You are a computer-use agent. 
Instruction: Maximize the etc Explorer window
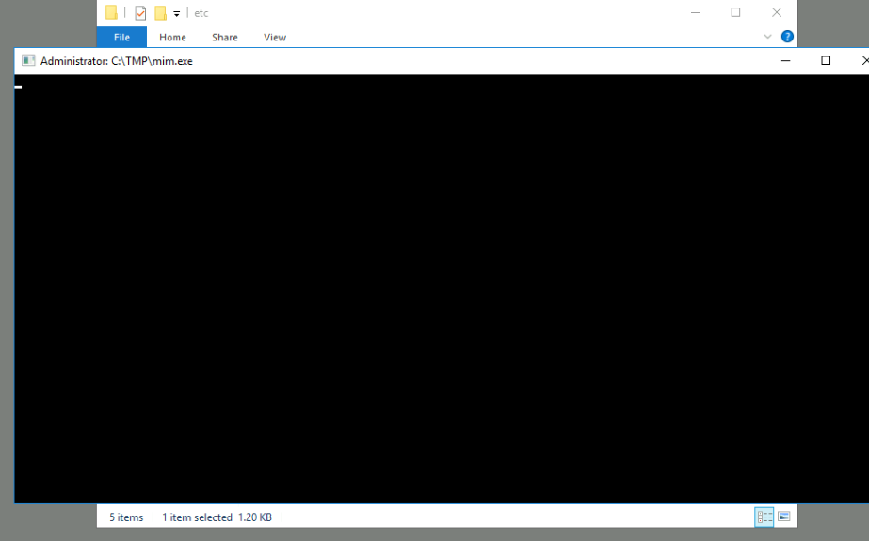pyautogui.click(x=735, y=13)
